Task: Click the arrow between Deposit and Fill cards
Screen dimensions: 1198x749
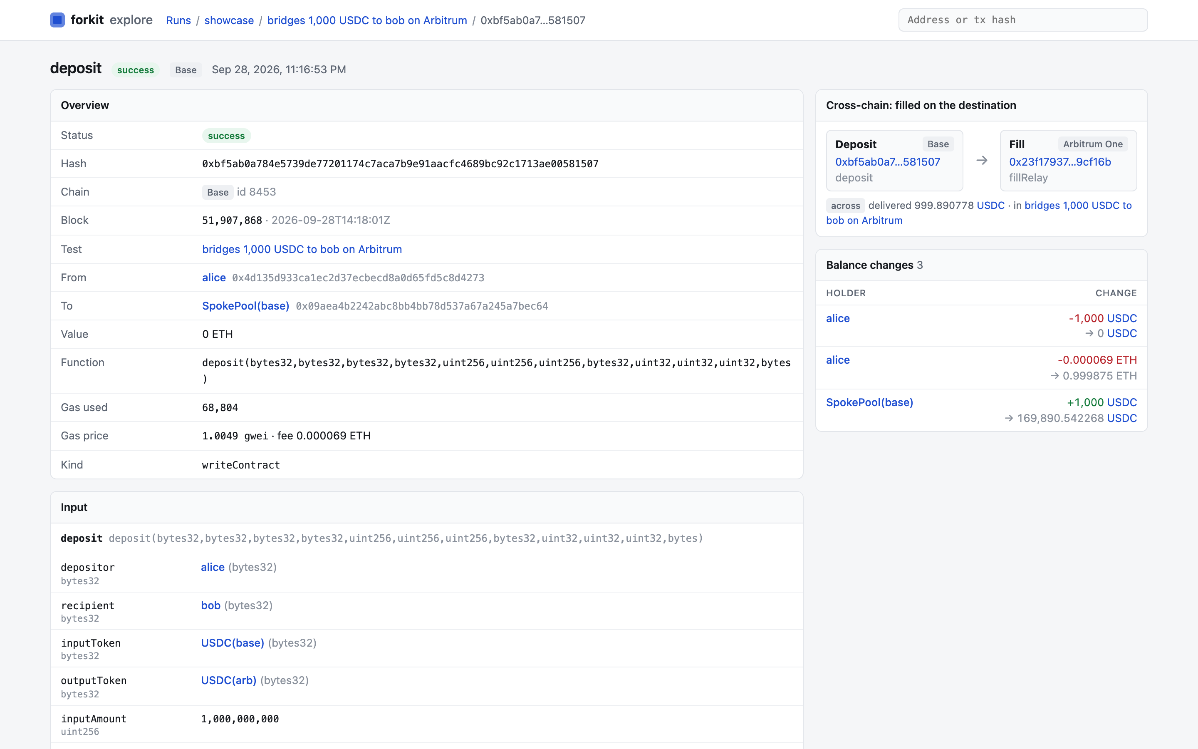Action: click(981, 161)
